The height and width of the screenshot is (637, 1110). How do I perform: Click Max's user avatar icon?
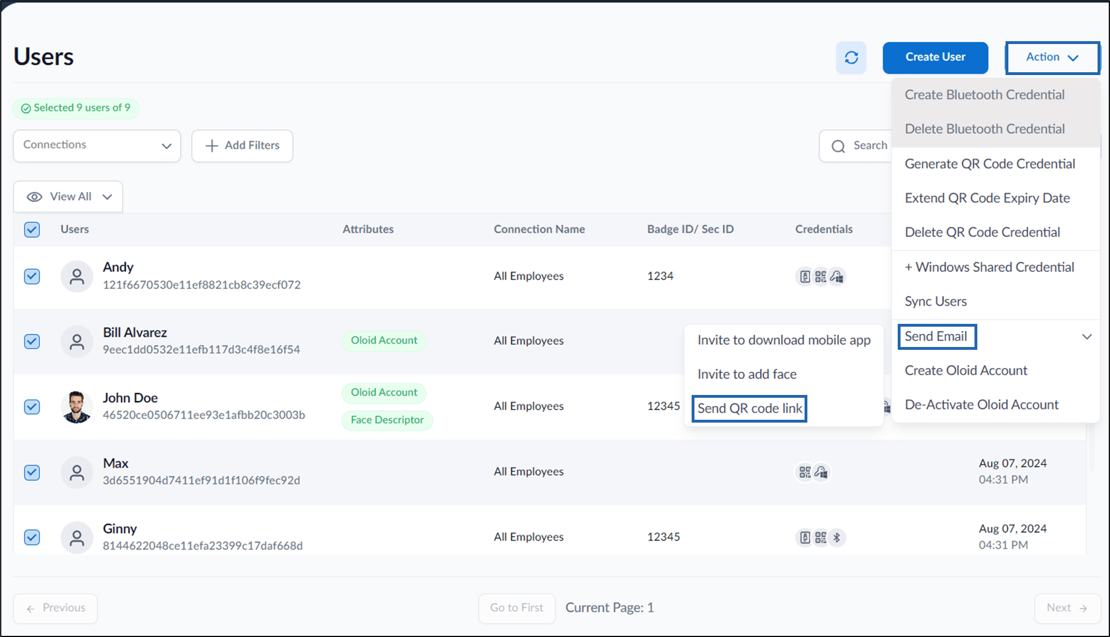(77, 472)
